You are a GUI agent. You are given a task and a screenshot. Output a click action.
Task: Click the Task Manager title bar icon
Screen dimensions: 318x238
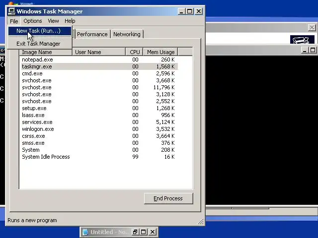(11, 11)
